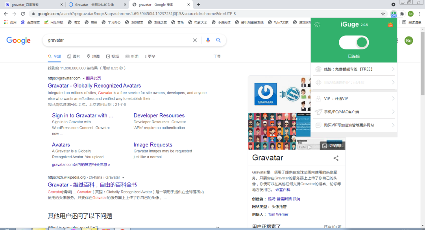Screen dimensions: 425x230
Task: Click the voice search microphone in Google's search box
Action: point(208,40)
